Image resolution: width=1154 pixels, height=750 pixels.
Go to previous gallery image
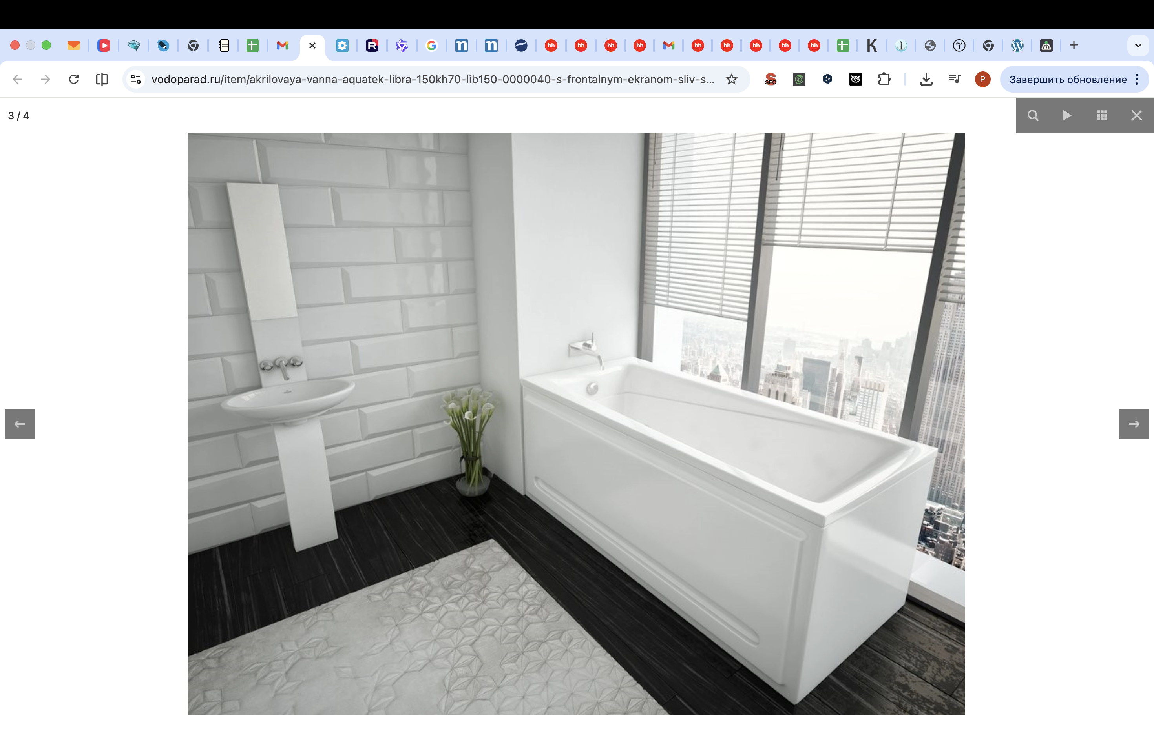(19, 424)
